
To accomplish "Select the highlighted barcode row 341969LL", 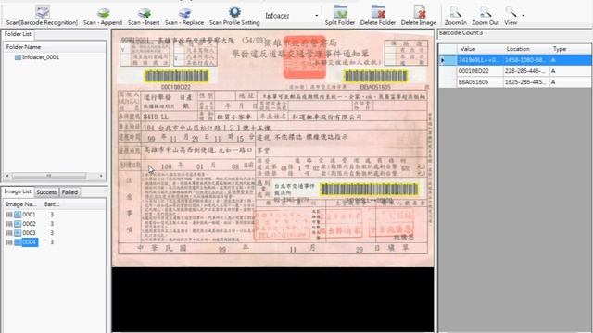I will pos(515,60).
